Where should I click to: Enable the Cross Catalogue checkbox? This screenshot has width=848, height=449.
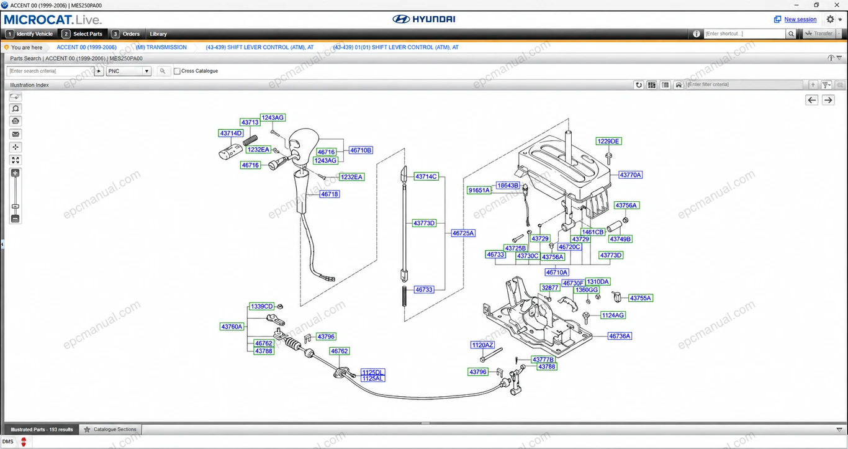(177, 71)
